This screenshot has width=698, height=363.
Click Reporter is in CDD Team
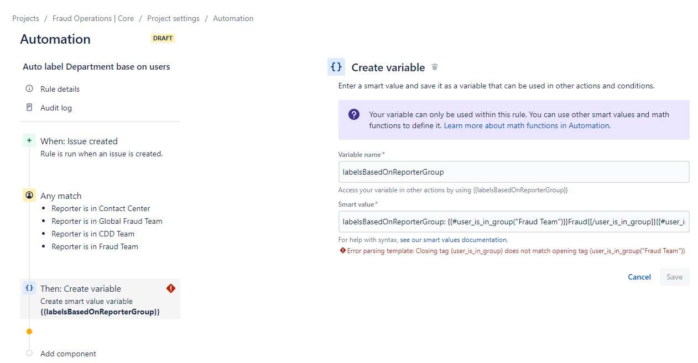pyautogui.click(x=93, y=234)
